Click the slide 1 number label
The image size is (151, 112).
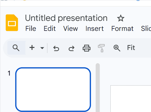tap(9, 73)
